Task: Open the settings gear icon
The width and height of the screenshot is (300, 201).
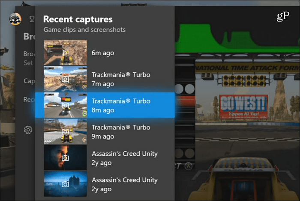Action: [x=28, y=130]
